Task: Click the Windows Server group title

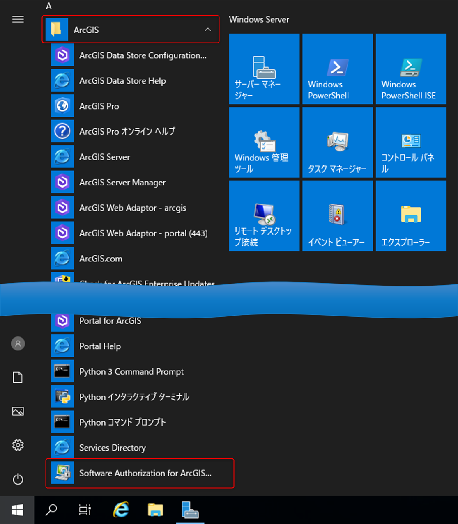Action: pyautogui.click(x=259, y=19)
